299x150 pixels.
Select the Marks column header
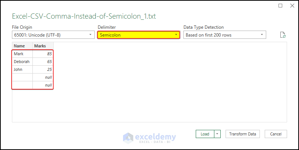click(x=43, y=46)
